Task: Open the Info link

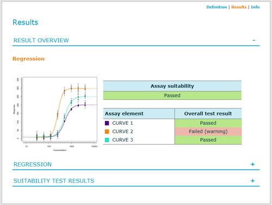Action: coord(255,7)
